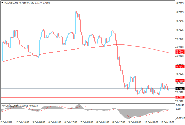Click the 0.7277 red price level tag

pos(180,51)
